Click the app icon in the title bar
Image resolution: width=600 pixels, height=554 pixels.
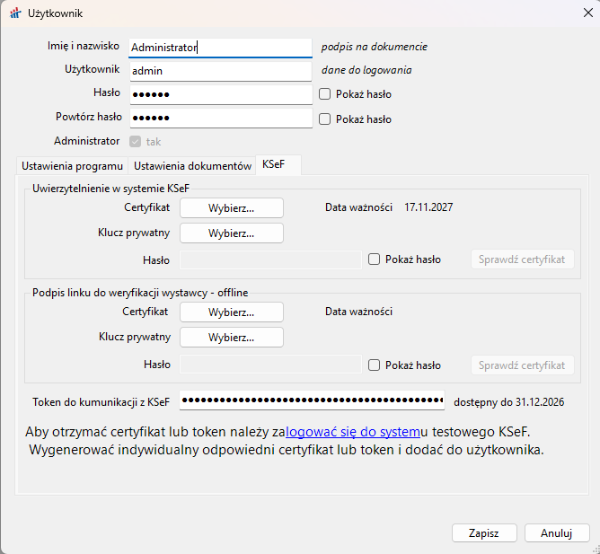pyautogui.click(x=13, y=14)
